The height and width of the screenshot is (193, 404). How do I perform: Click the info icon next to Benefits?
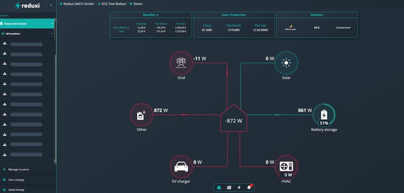point(158,15)
